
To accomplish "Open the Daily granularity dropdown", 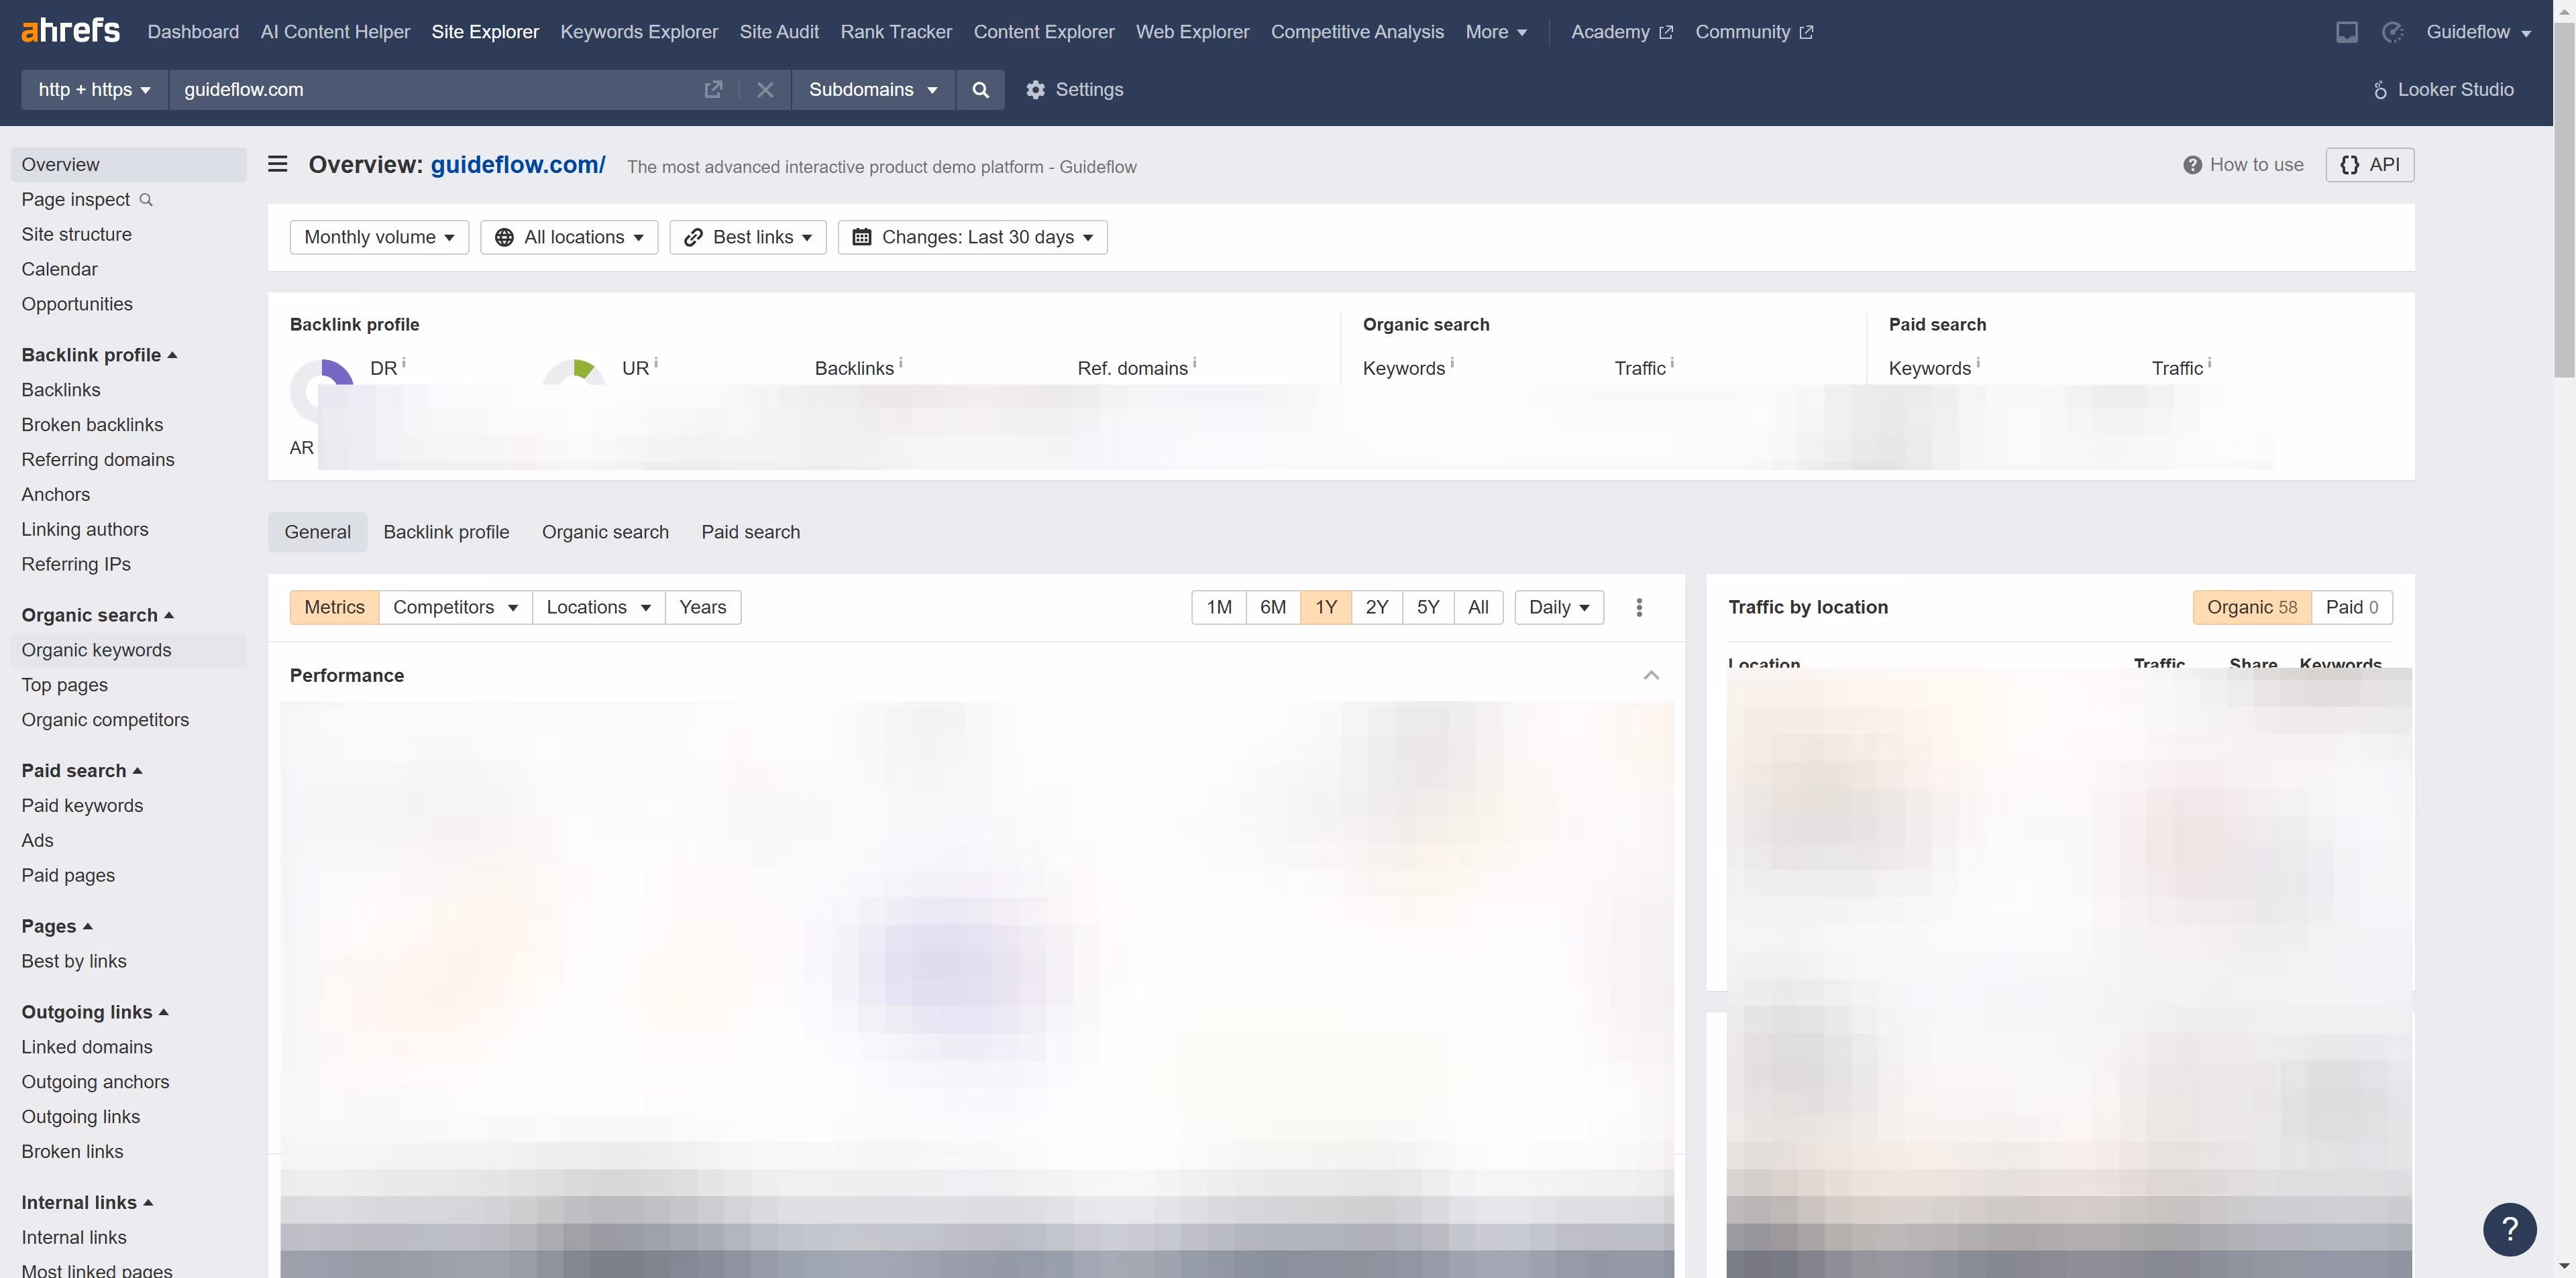I will (1557, 607).
